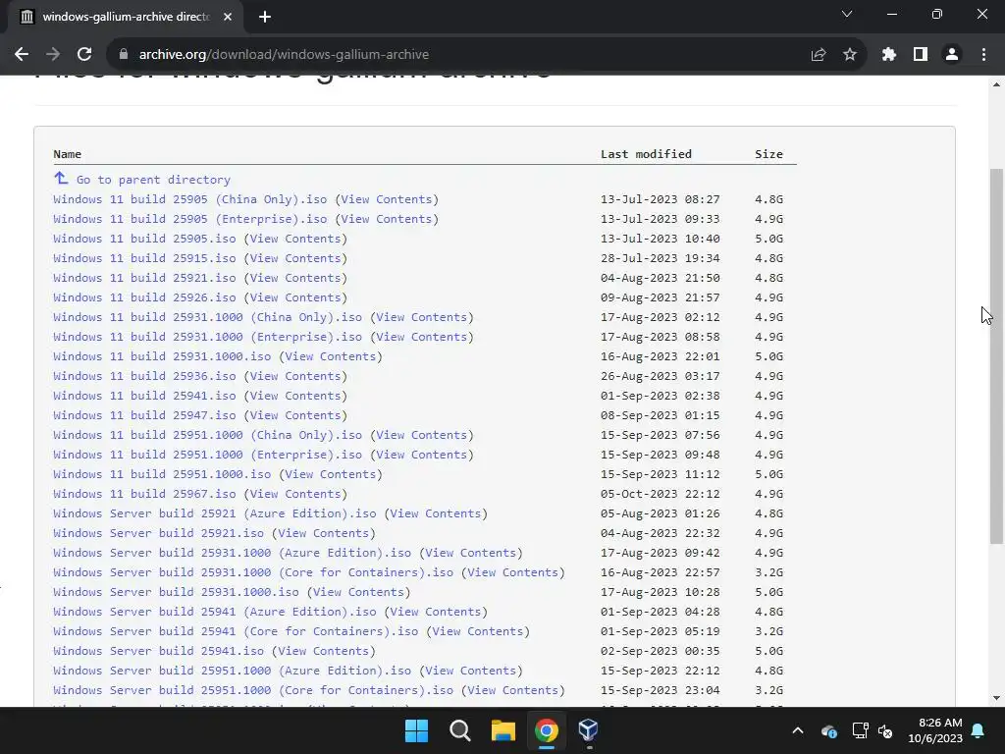The width and height of the screenshot is (1005, 754).
Task: Click the page's vertical scrollbar thumb
Action: (x=996, y=356)
